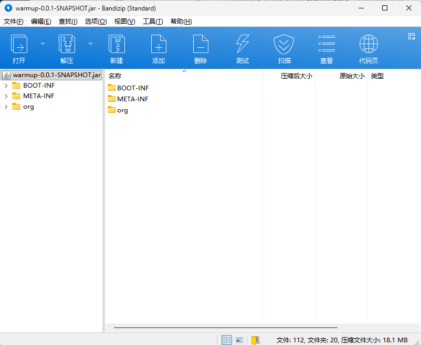Select META-INF folder in left tree

point(33,96)
